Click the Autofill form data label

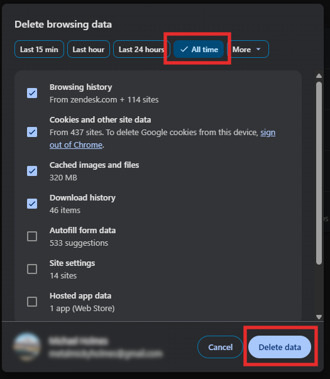82,230
